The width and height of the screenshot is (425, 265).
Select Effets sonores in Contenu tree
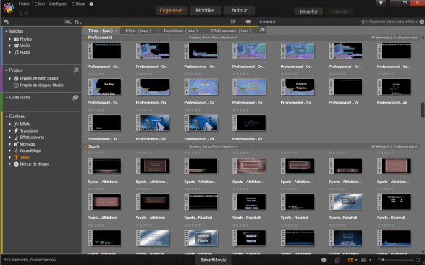(x=32, y=138)
